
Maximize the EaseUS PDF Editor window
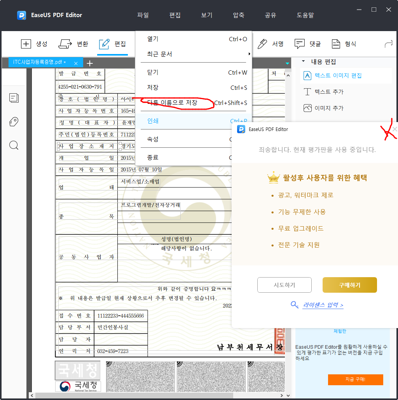[374, 10]
